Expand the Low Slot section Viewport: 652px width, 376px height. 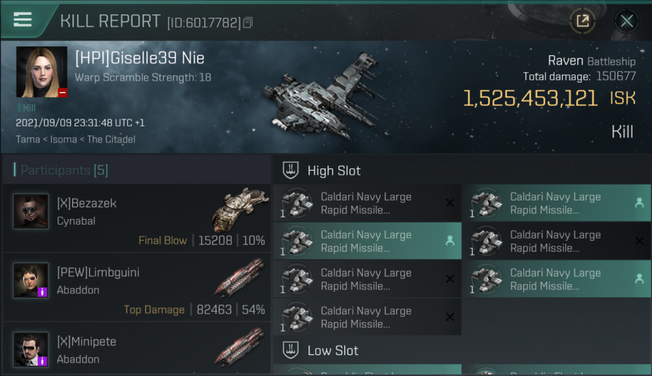333,350
